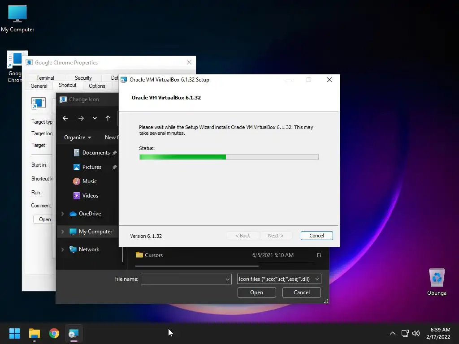Click the Pictures pin icon
This screenshot has height=344, width=459.
point(114,167)
